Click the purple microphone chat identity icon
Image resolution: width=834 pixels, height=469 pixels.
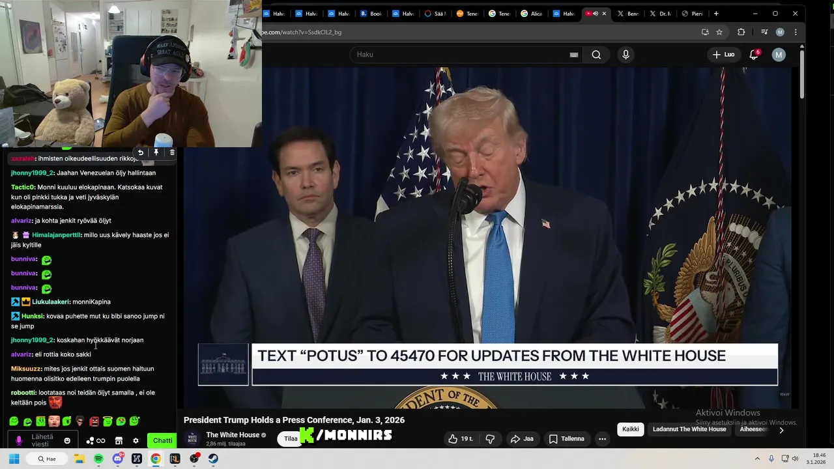pyautogui.click(x=19, y=441)
